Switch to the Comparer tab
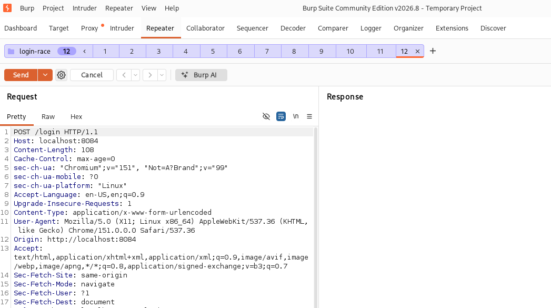Screen dimensions: 551x308 pyautogui.click(x=333, y=28)
